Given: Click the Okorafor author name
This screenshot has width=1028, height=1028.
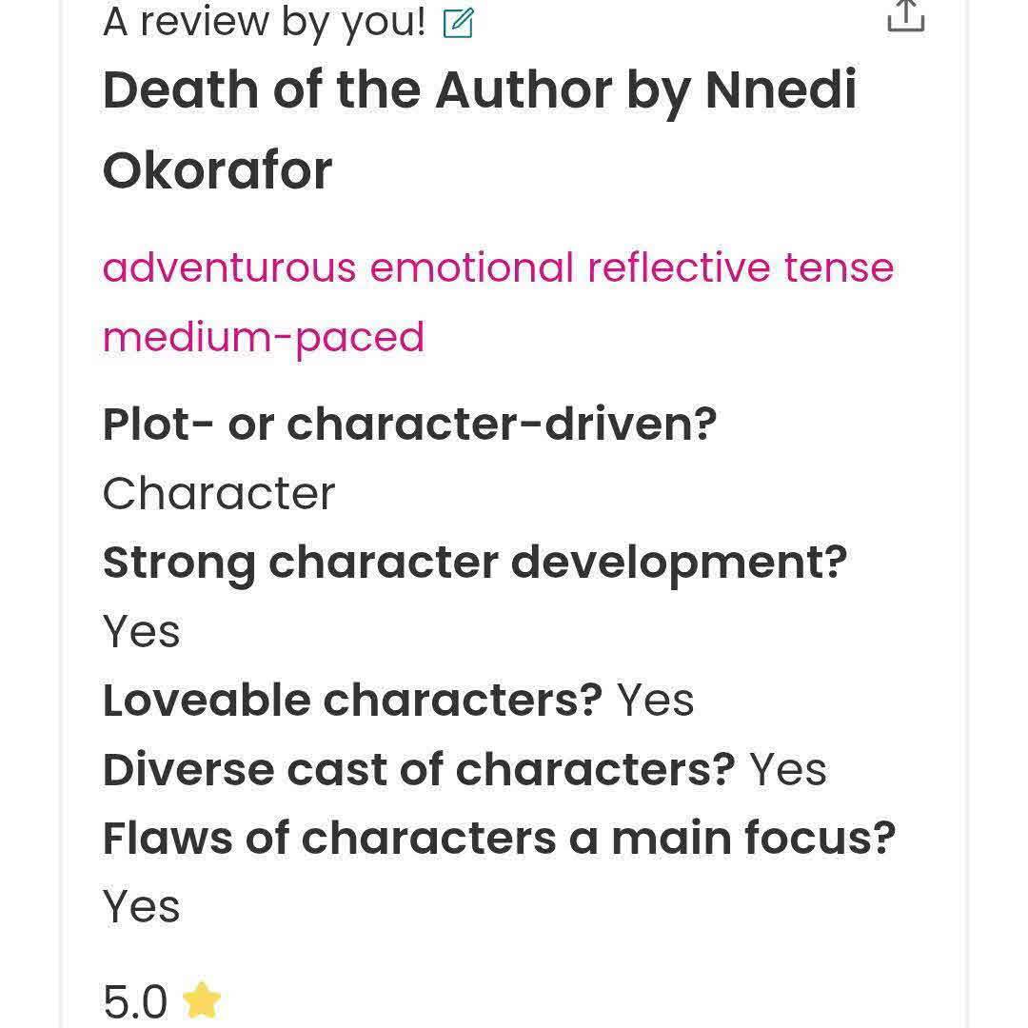Looking at the screenshot, I should tap(218, 171).
